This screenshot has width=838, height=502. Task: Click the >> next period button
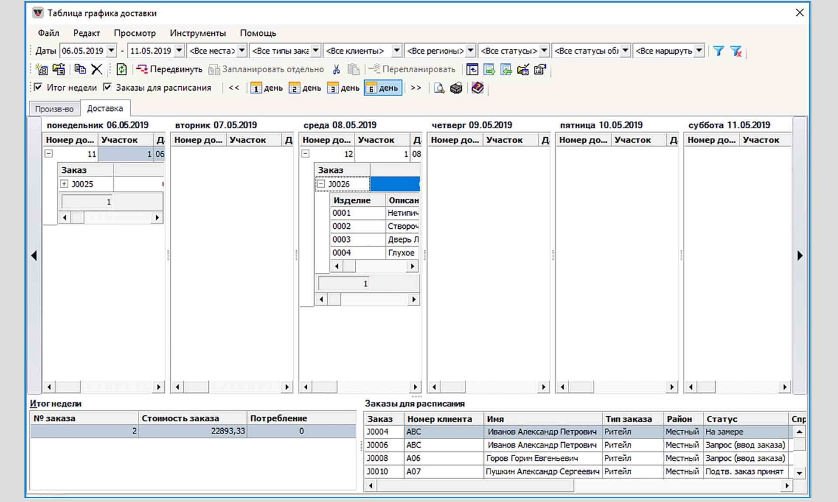click(x=416, y=88)
